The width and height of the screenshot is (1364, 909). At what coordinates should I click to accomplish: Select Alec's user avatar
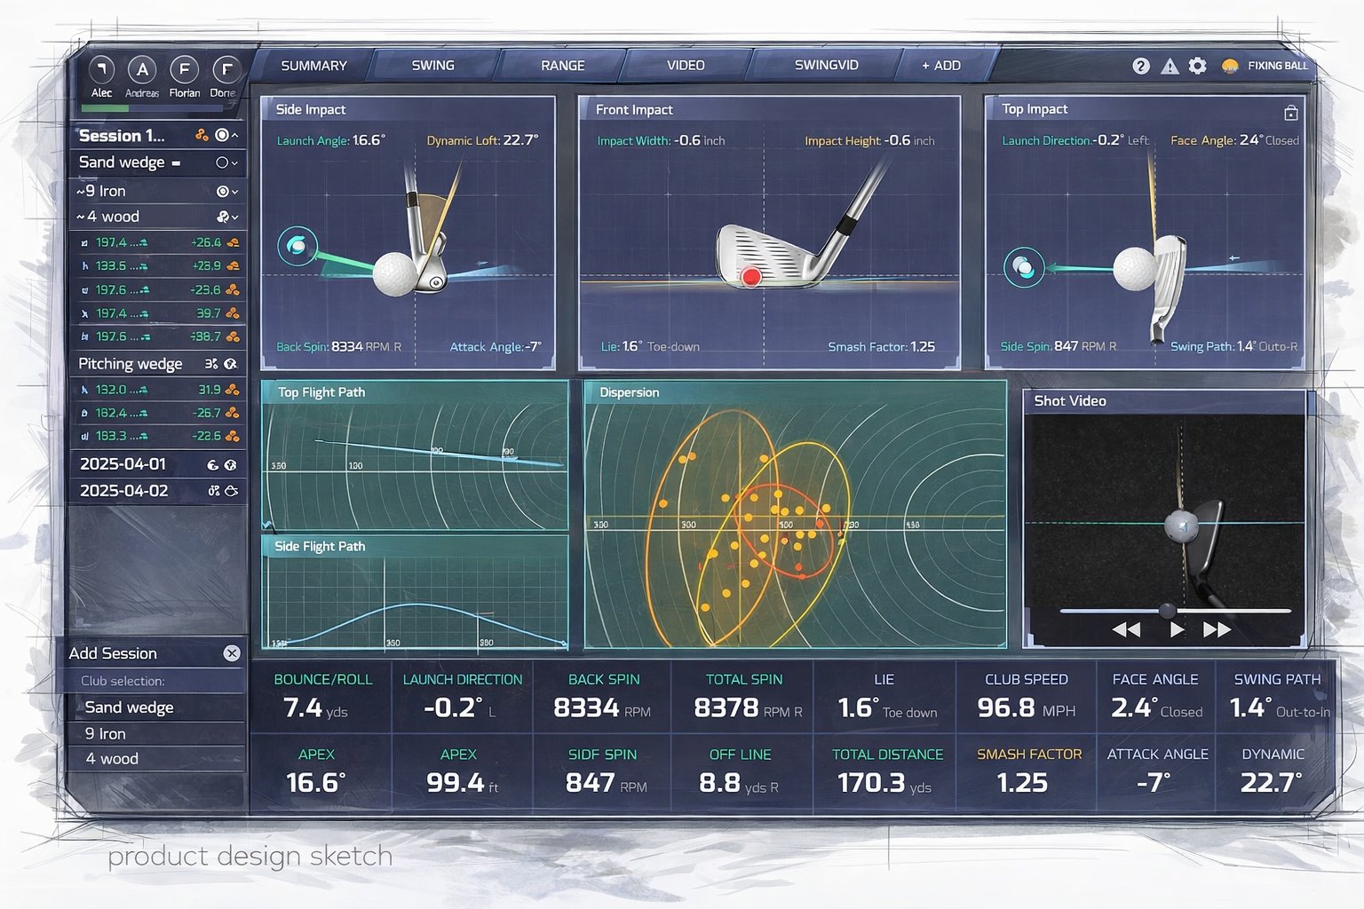tap(102, 71)
